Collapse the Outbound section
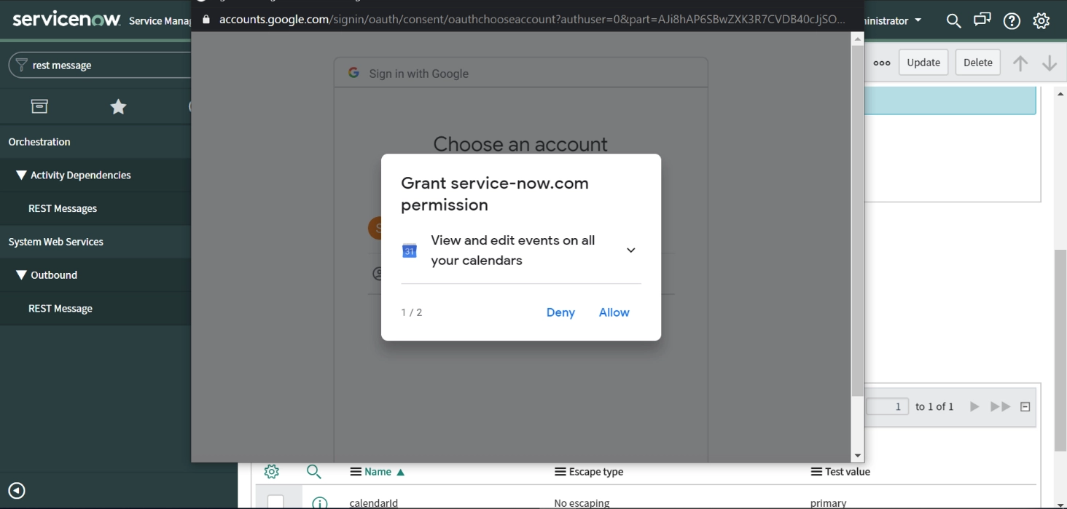Image resolution: width=1067 pixels, height=509 pixels. pyautogui.click(x=21, y=275)
